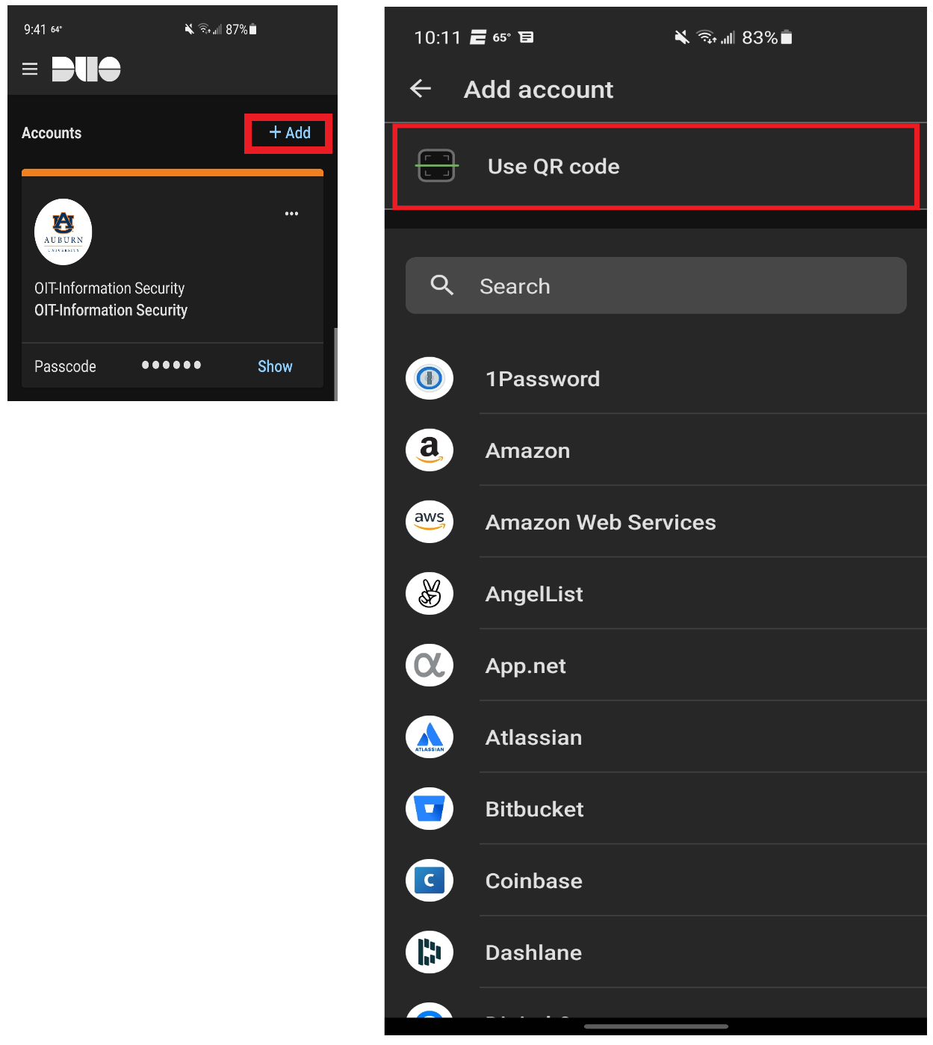Tap the 87% battery indicator
933x1045 pixels.
[241, 29]
